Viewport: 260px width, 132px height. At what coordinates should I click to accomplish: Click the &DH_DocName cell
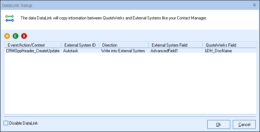tap(218, 51)
